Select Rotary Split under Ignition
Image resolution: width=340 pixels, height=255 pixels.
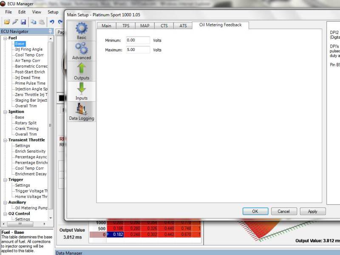[26, 123]
